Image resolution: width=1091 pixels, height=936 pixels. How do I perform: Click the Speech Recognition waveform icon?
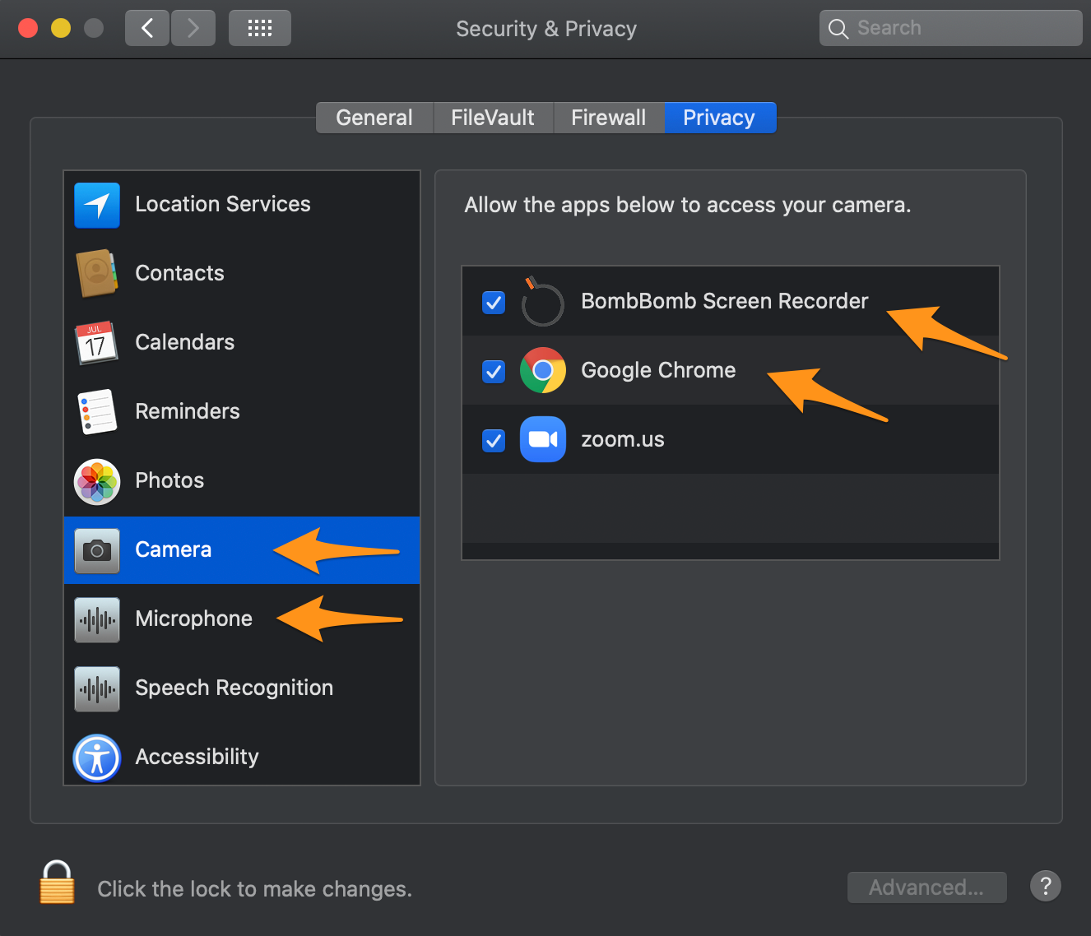[97, 688]
